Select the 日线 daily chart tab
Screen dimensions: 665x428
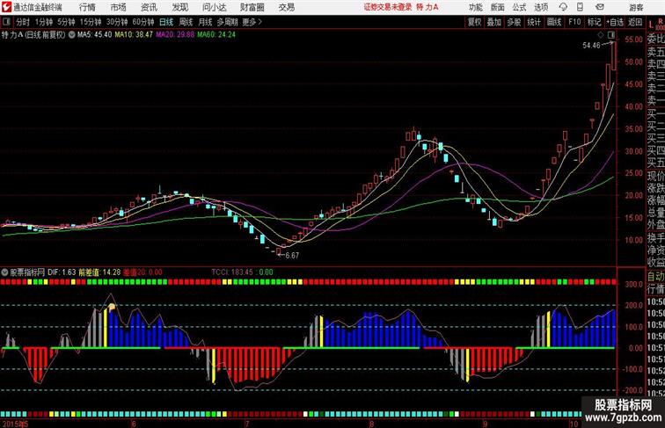coord(166,22)
